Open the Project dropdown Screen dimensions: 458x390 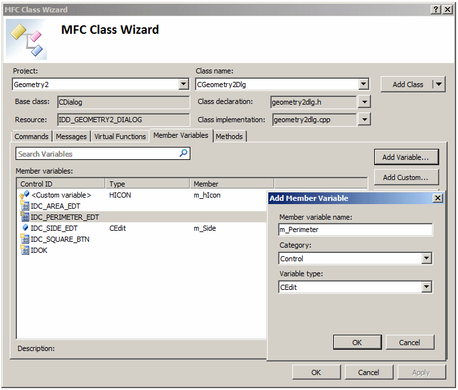click(x=183, y=84)
